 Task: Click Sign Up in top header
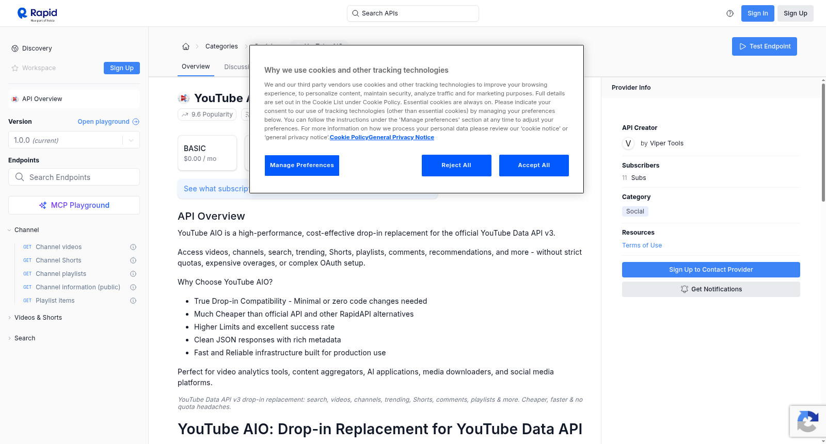[x=796, y=13]
